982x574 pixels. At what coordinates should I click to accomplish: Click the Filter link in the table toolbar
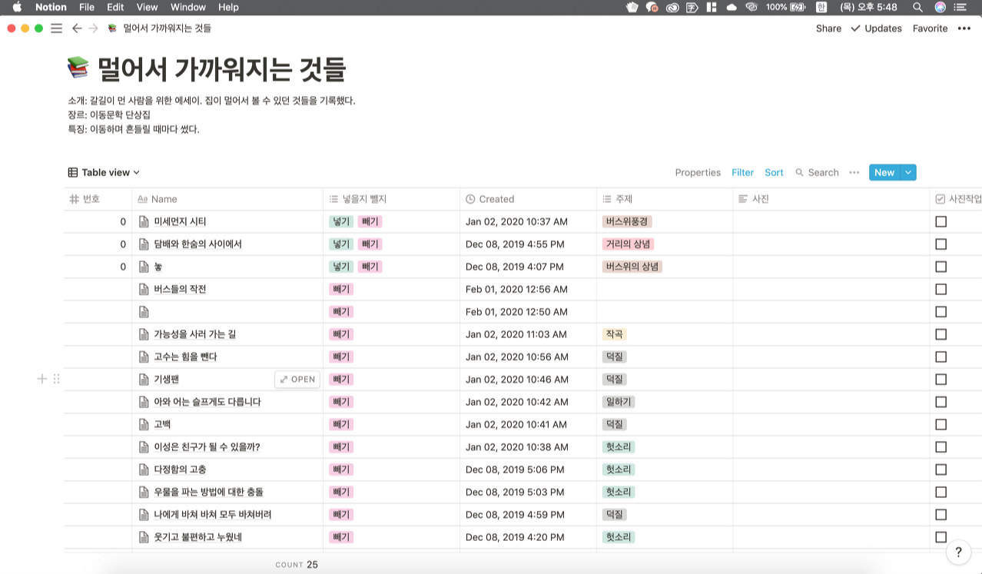point(742,172)
